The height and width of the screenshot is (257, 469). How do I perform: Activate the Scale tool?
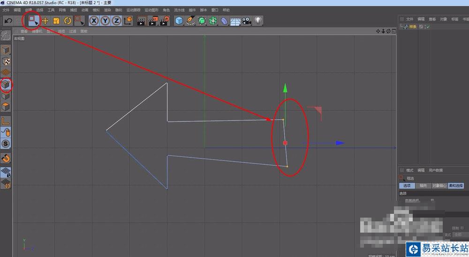click(56, 21)
